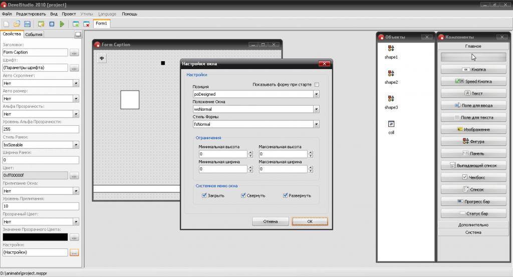The width and height of the screenshot is (513, 277).
Task: Toggle Показывать форму при старте checkbox
Action: click(x=317, y=85)
